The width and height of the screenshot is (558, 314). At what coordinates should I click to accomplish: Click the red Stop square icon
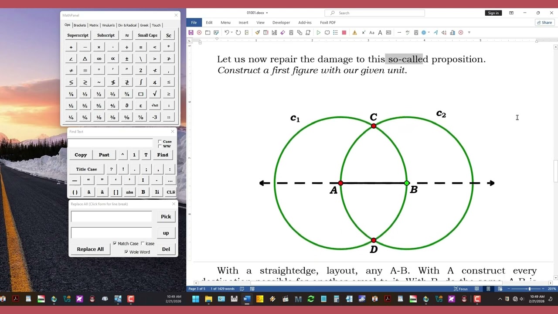pyautogui.click(x=344, y=32)
